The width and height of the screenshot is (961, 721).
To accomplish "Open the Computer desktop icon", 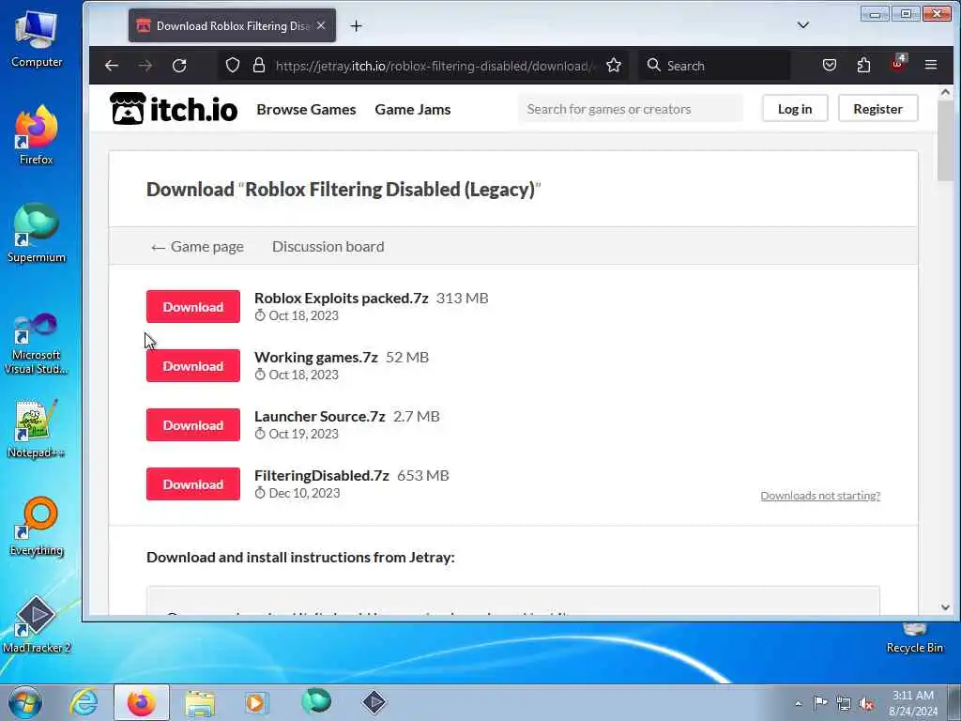I will pos(37,39).
